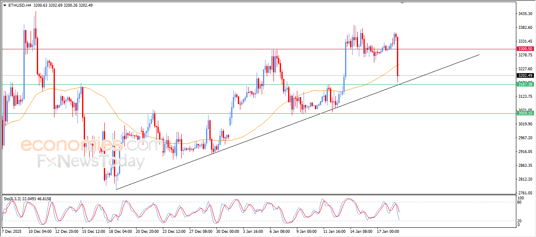This screenshot has width=536, height=237.
Task: Click the 17 Jan 00:00 date label
Action: click(x=388, y=231)
